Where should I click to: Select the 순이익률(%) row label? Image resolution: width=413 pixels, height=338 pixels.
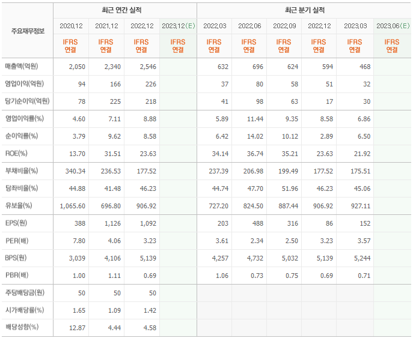[x=22, y=136]
